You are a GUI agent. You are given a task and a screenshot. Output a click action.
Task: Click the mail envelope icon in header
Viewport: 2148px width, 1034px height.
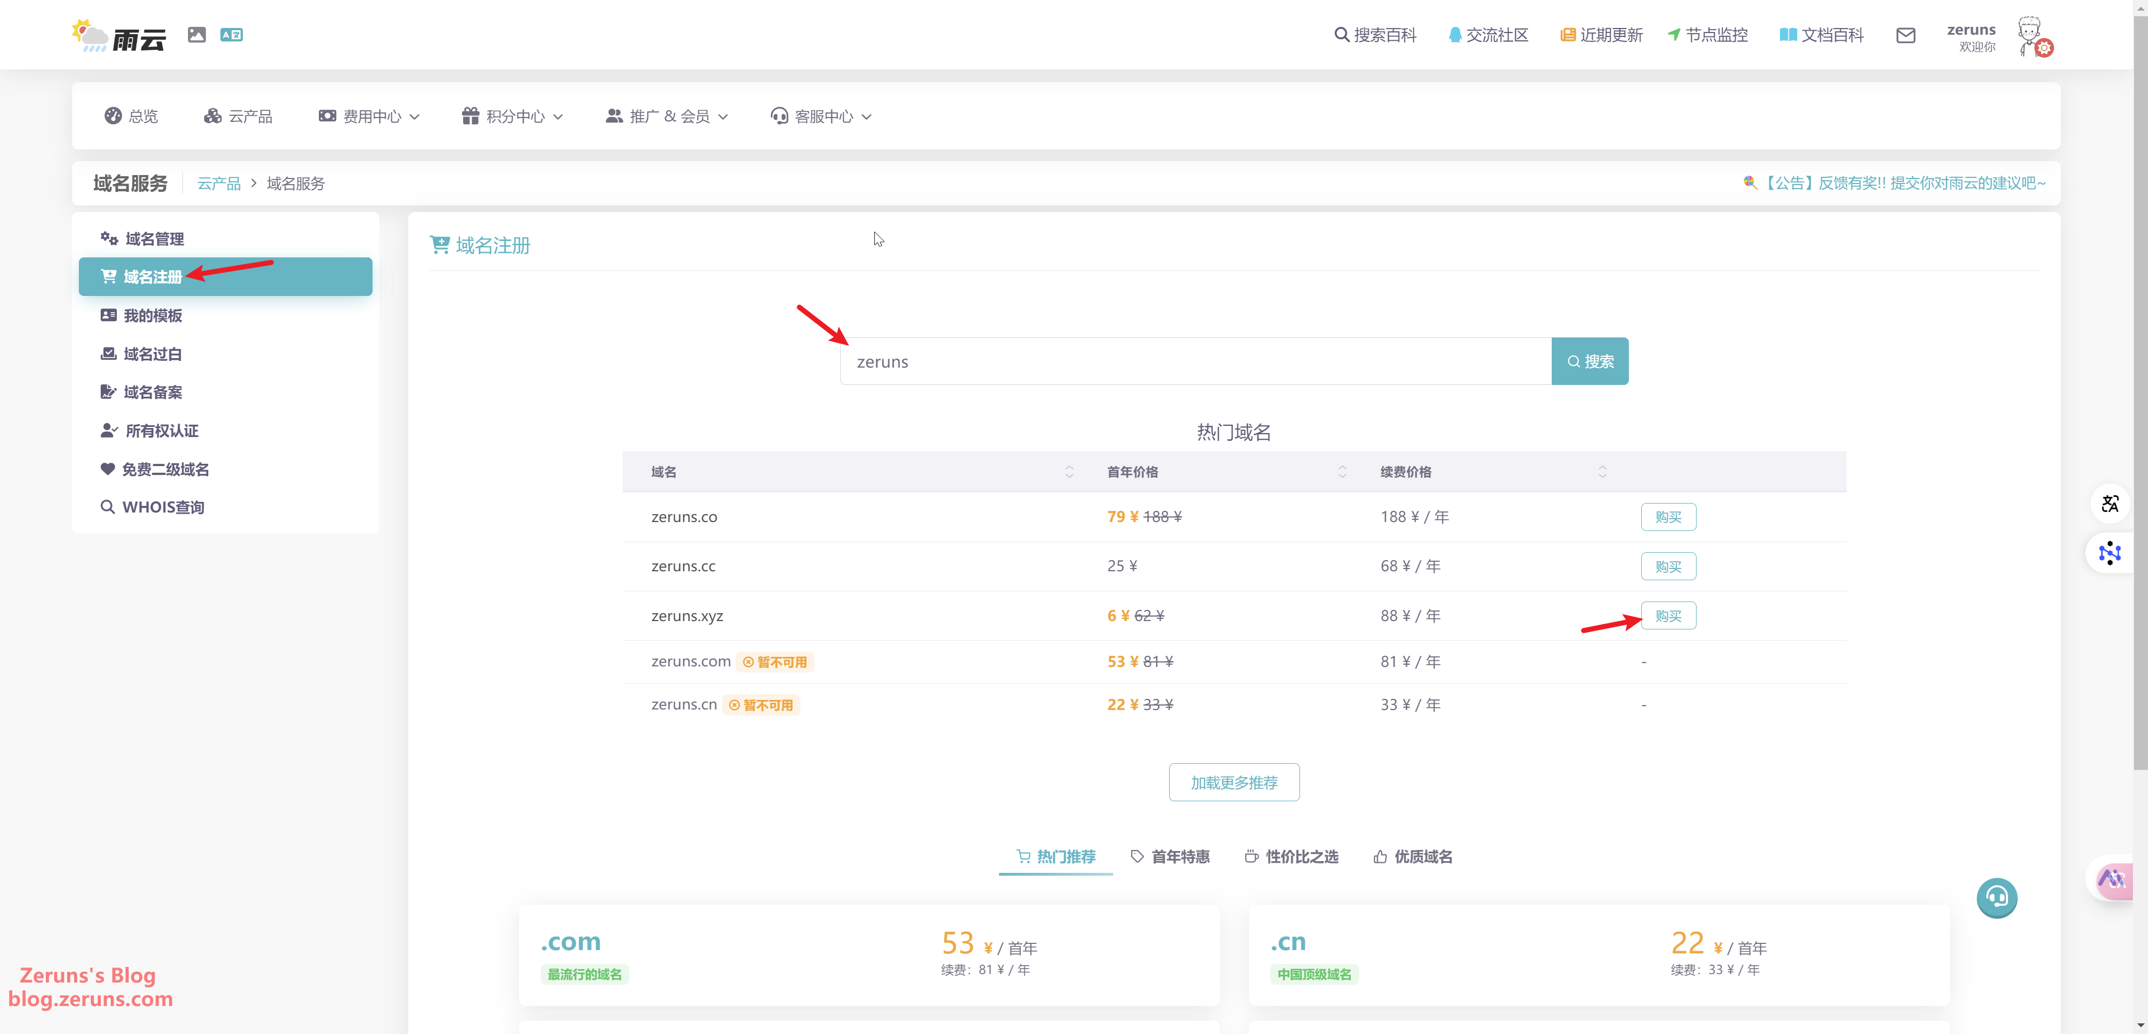coord(1905,35)
